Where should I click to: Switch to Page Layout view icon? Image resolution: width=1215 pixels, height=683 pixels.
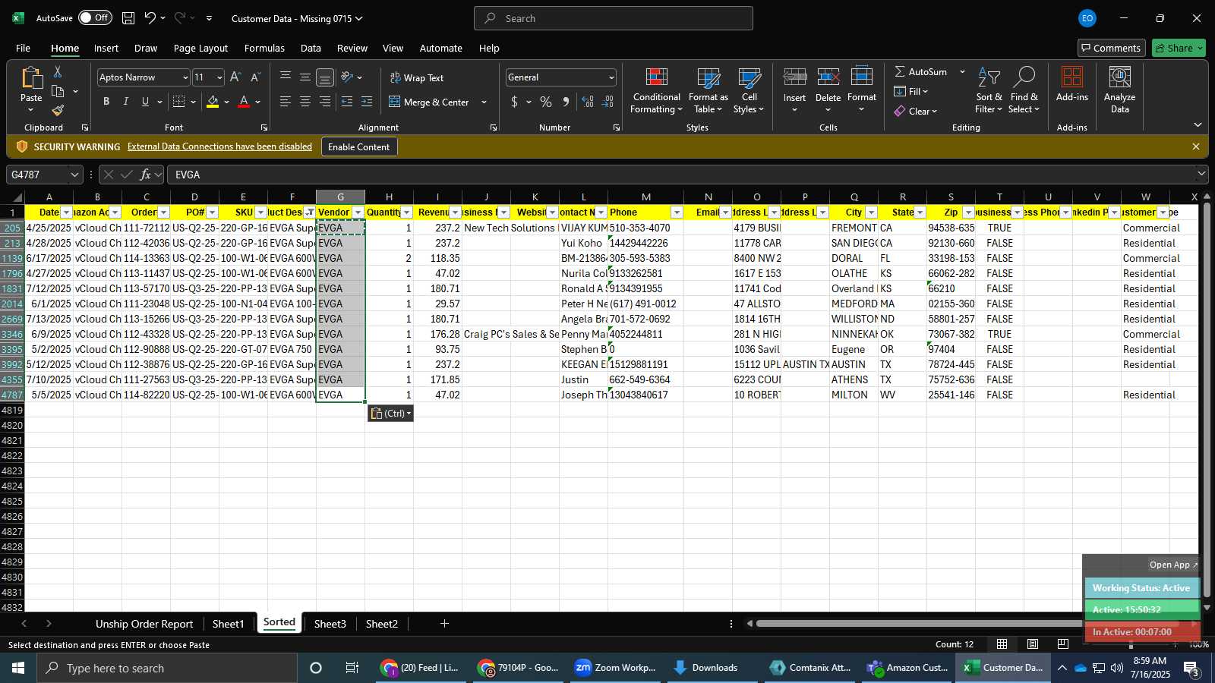pos(1033,644)
